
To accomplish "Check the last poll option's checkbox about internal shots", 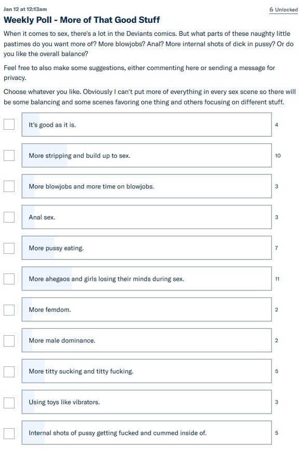I will tap(9, 433).
